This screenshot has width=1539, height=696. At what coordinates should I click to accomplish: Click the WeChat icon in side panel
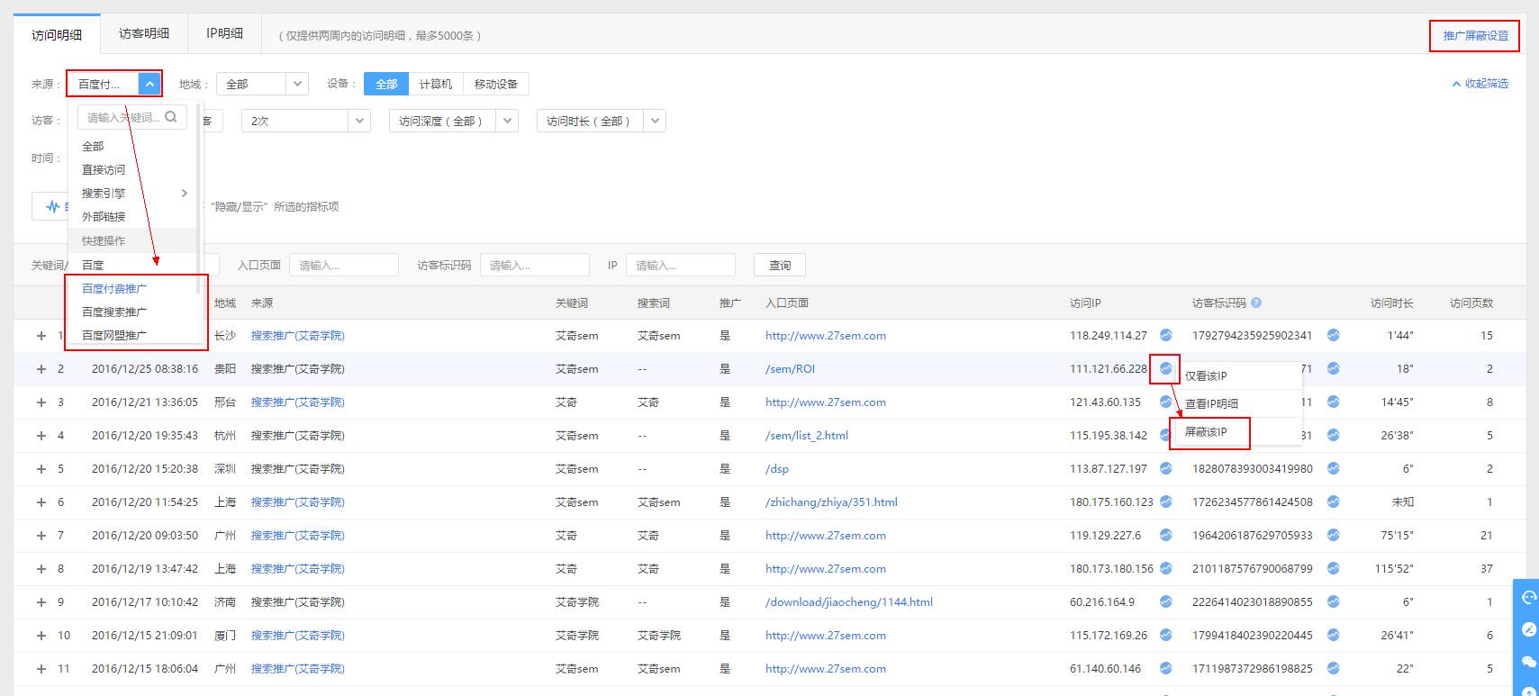click(x=1528, y=662)
